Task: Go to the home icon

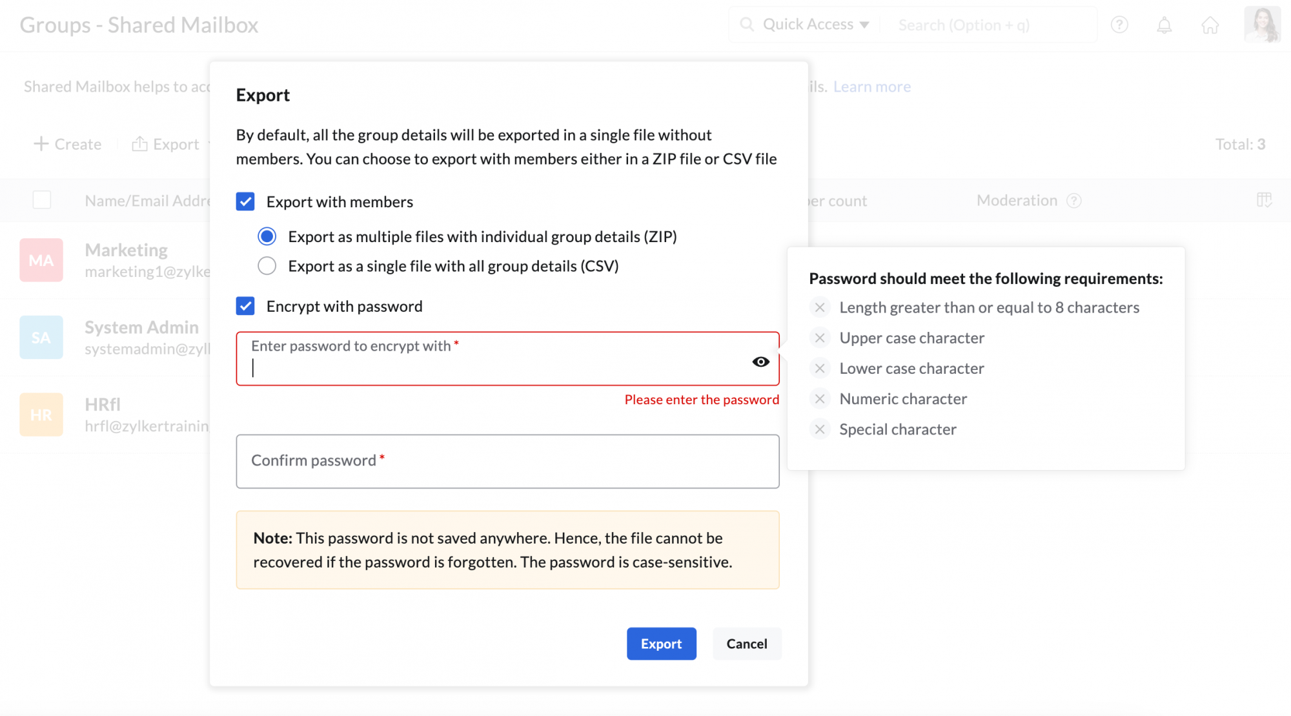Action: pos(1210,25)
